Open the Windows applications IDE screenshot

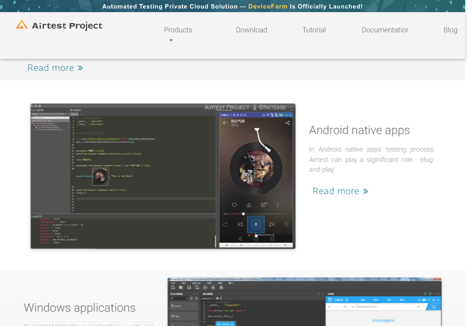[x=304, y=302]
